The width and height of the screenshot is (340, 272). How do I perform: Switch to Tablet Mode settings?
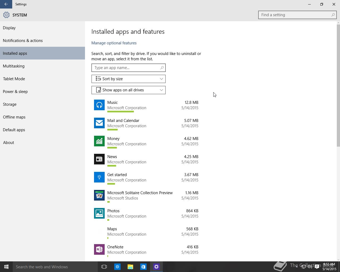(42, 79)
